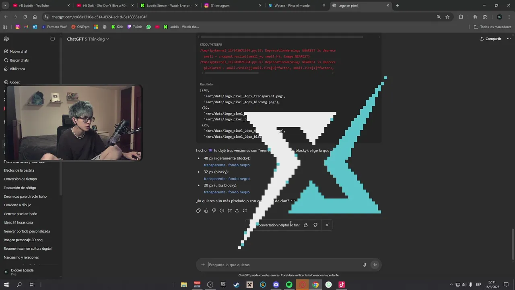Open tab search dropdown arrow
The width and height of the screenshot is (515, 290).
tap(5, 6)
